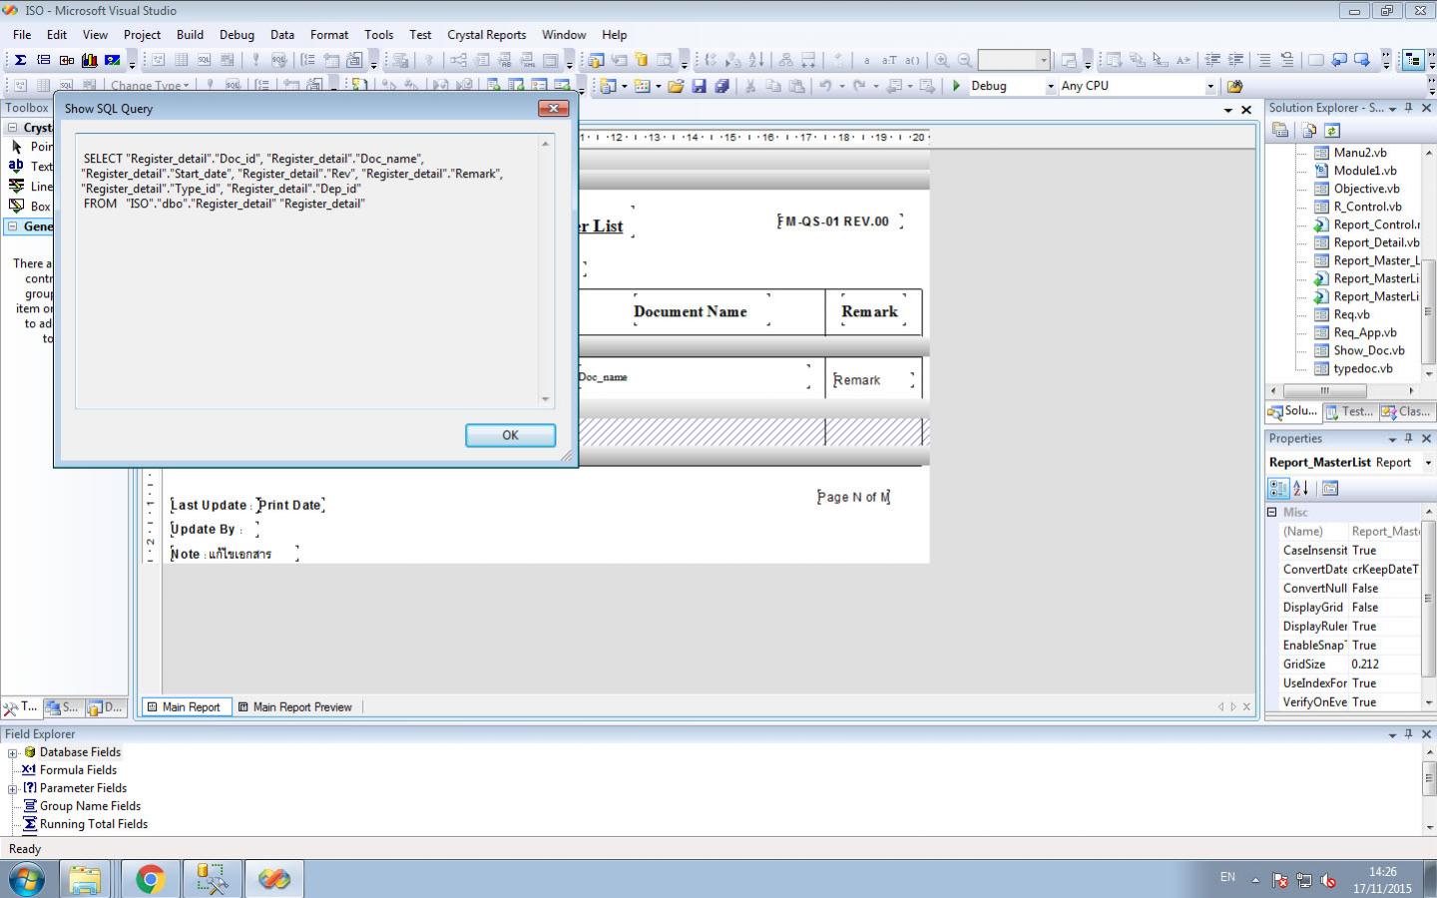Image resolution: width=1437 pixels, height=898 pixels.
Task: Click the Insert Picture toolbar icon
Action: click(x=113, y=60)
